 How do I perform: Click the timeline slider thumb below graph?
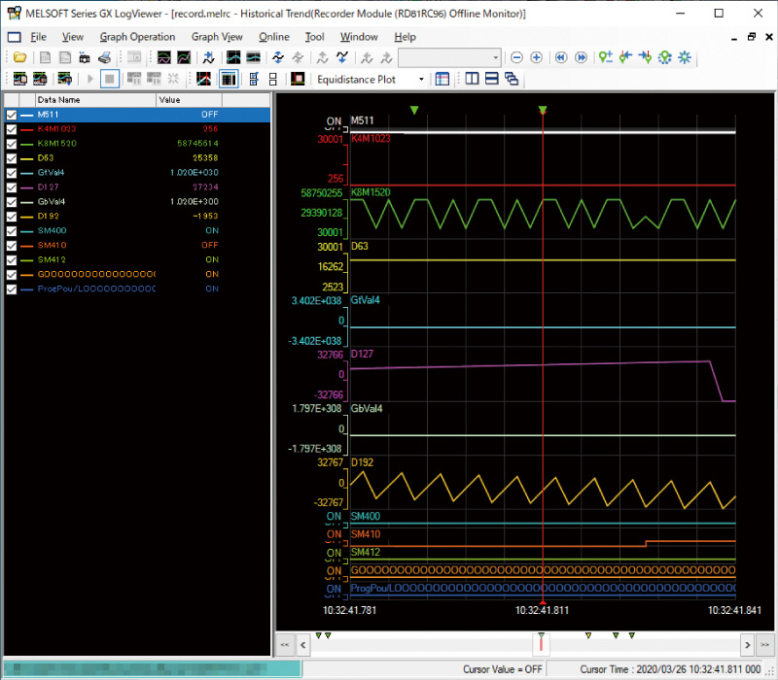542,642
